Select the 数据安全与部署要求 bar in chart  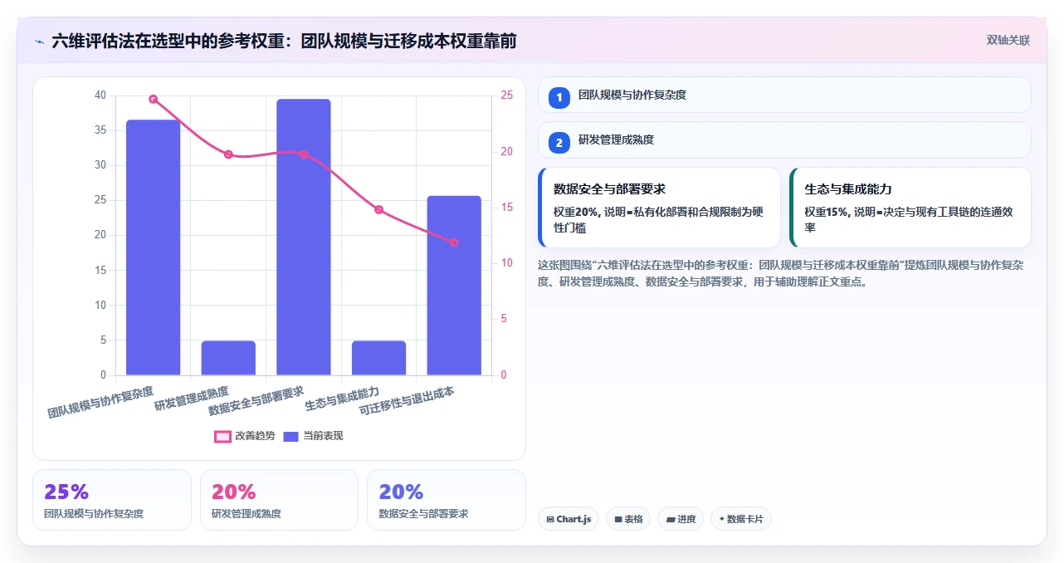304,237
